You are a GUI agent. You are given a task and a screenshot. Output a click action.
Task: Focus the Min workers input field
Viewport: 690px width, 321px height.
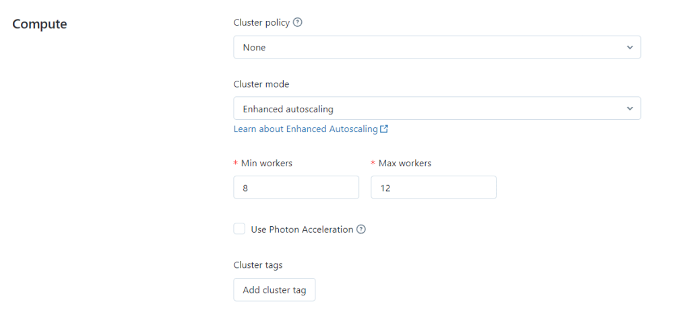[x=296, y=188]
